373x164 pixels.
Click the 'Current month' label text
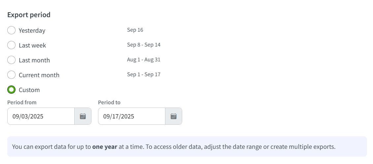point(39,75)
